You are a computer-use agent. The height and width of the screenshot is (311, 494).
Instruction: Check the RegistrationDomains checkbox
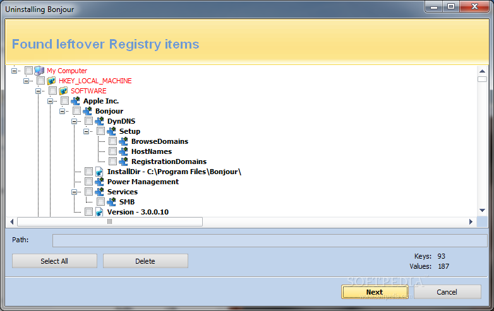click(112, 161)
